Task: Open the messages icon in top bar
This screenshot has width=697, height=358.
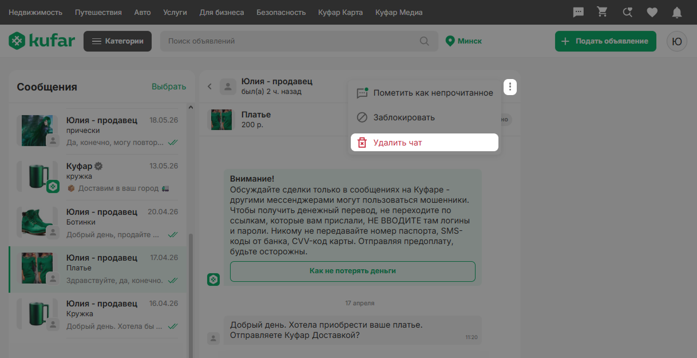Action: tap(578, 12)
